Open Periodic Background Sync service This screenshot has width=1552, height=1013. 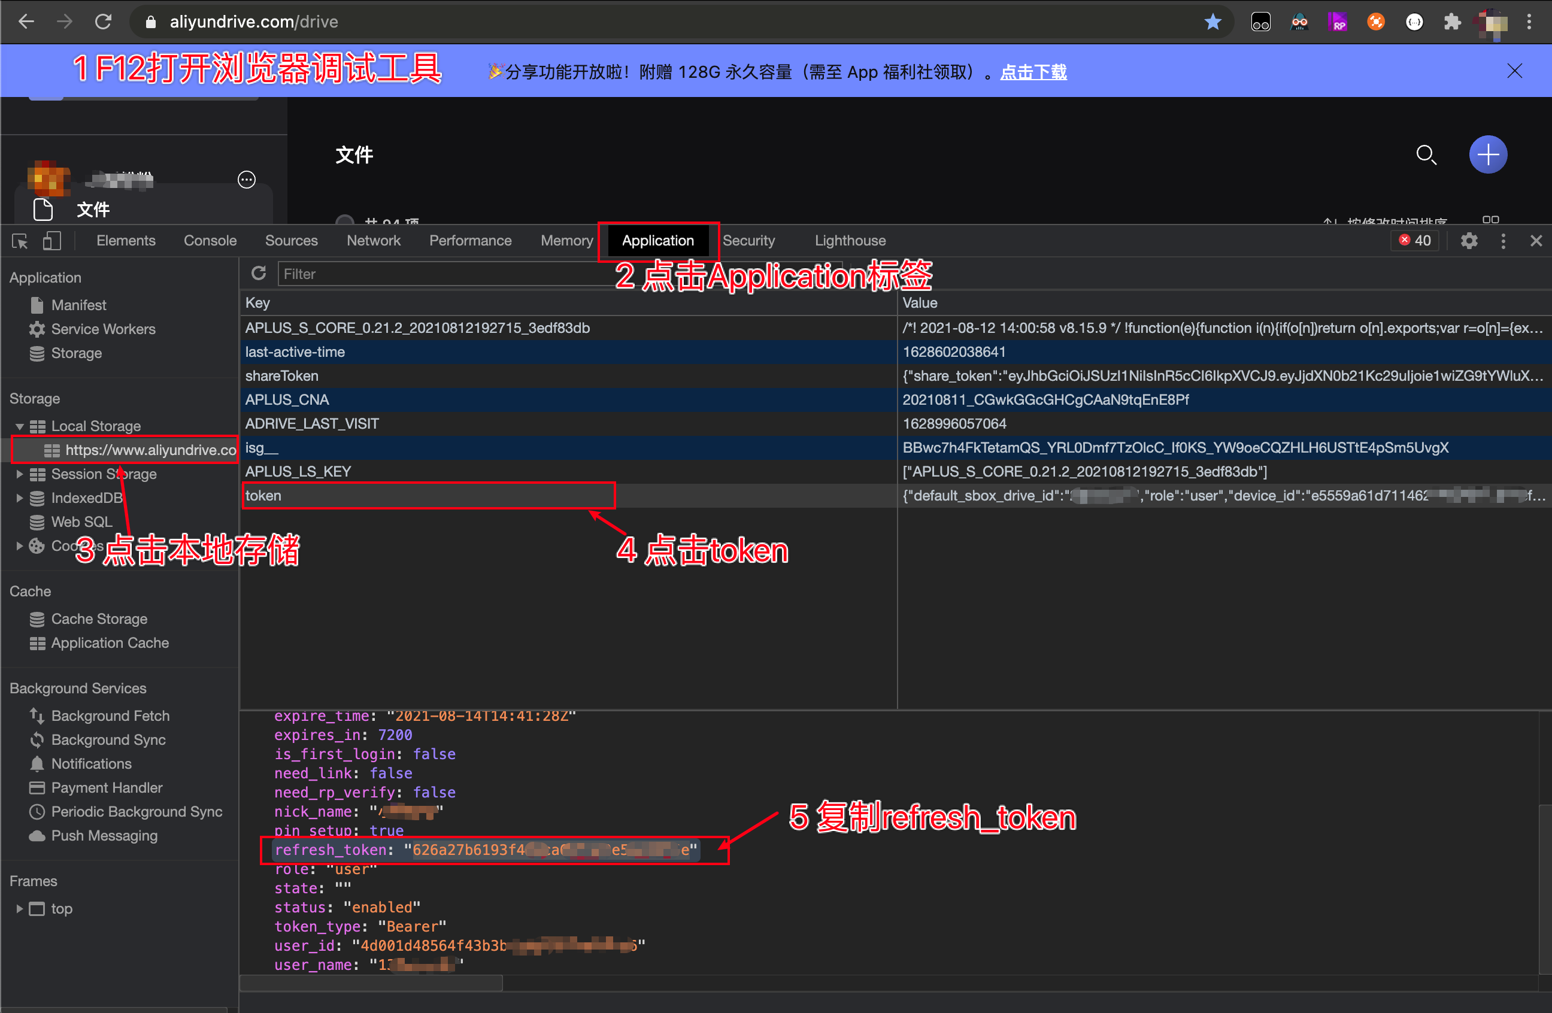pyautogui.click(x=137, y=812)
